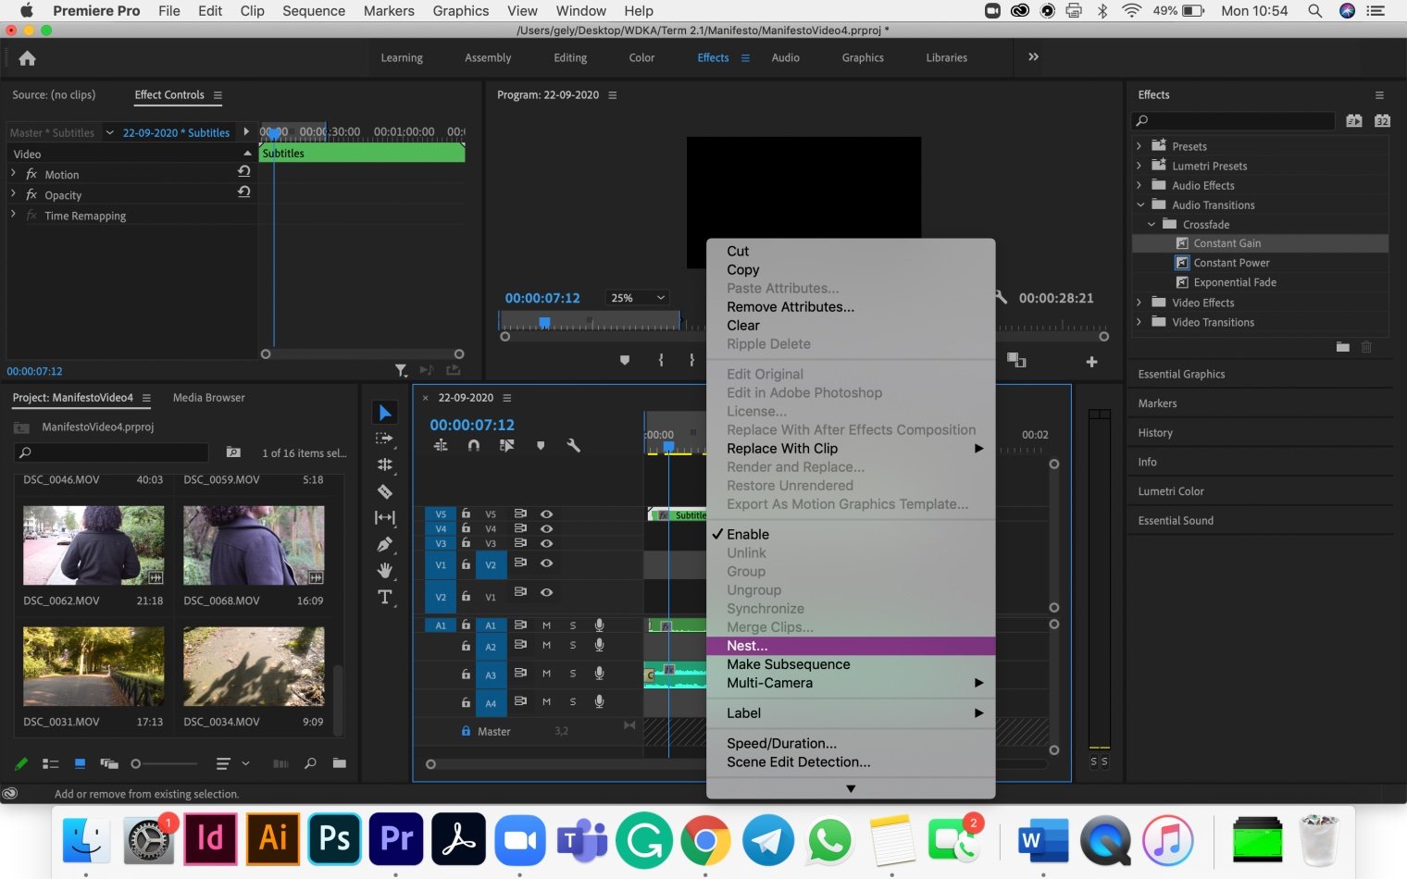Screen dimensions: 1407x879
Task: Select the Slip tool
Action: pyautogui.click(x=384, y=517)
